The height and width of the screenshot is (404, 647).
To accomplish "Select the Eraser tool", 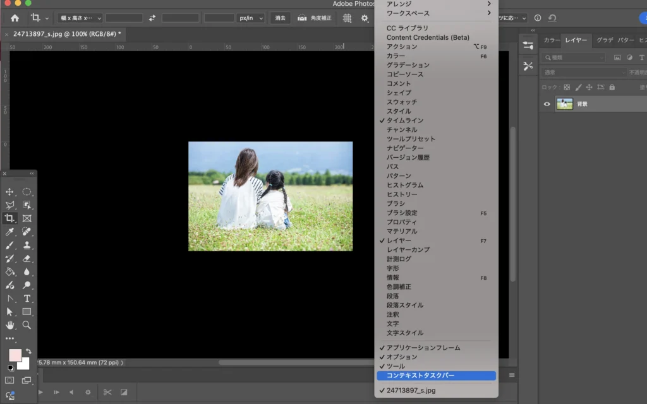I will pos(27,258).
